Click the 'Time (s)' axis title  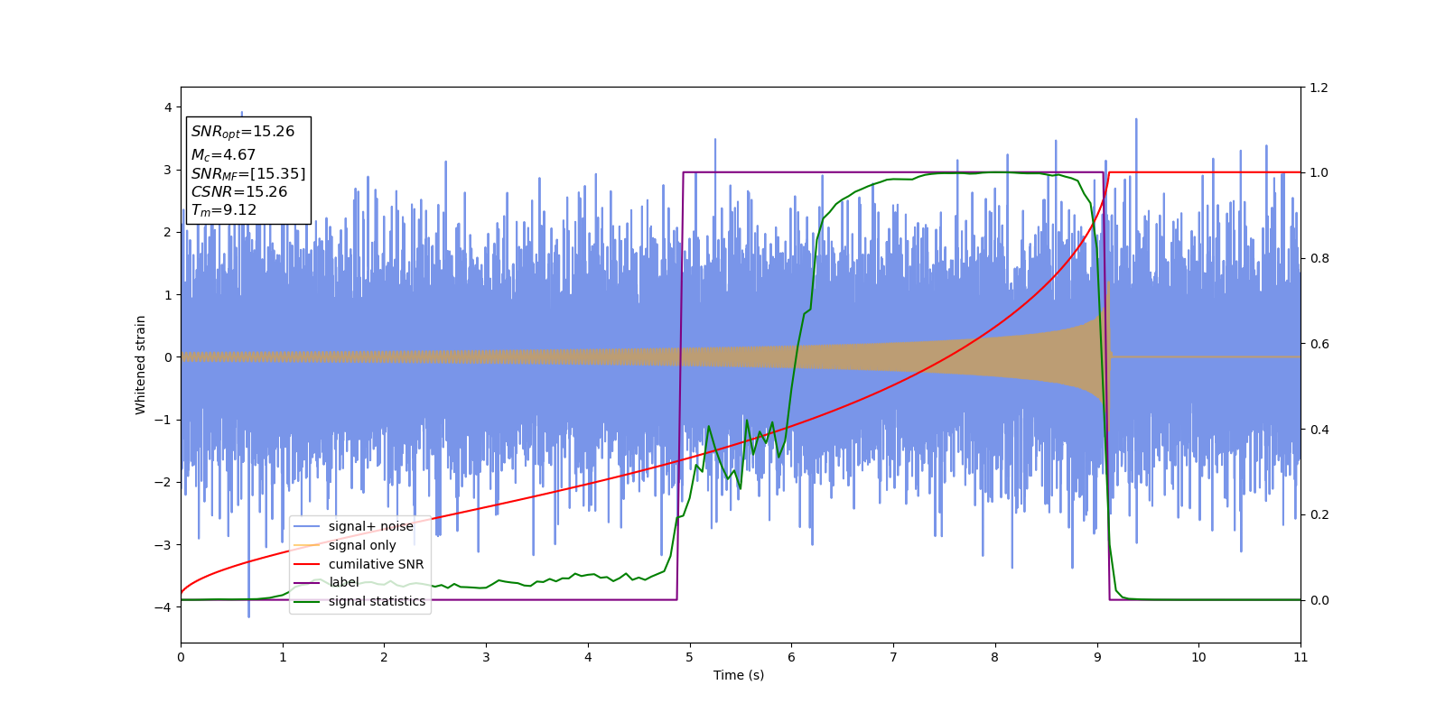tap(739, 675)
